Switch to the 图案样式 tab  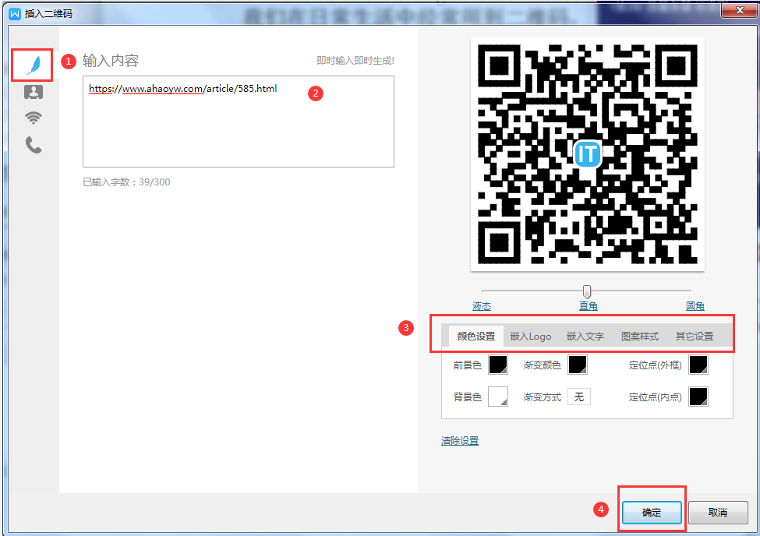tap(640, 337)
